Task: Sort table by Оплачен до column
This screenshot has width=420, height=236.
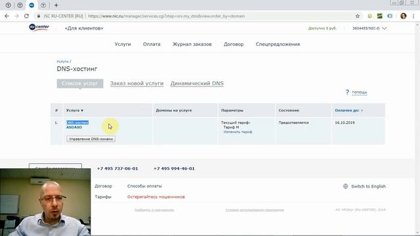Action: coord(348,110)
